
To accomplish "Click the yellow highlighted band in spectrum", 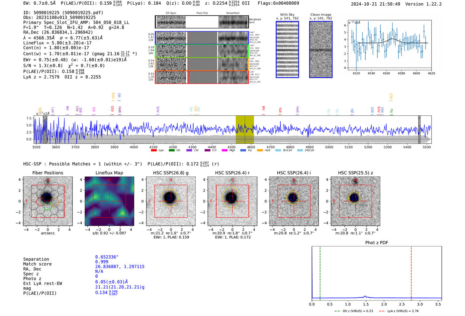I will click(245, 129).
